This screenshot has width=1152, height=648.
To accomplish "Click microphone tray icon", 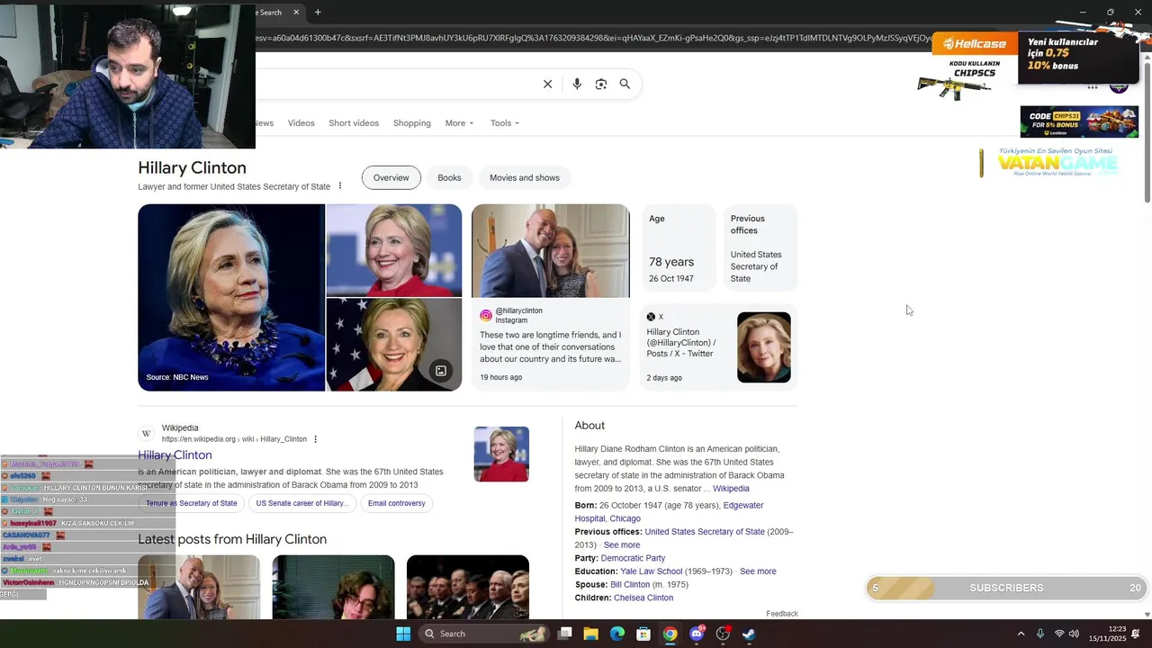I will click(x=1040, y=634).
